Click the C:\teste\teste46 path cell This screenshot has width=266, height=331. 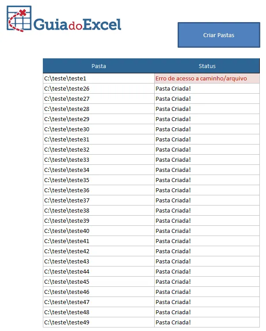click(x=99, y=292)
